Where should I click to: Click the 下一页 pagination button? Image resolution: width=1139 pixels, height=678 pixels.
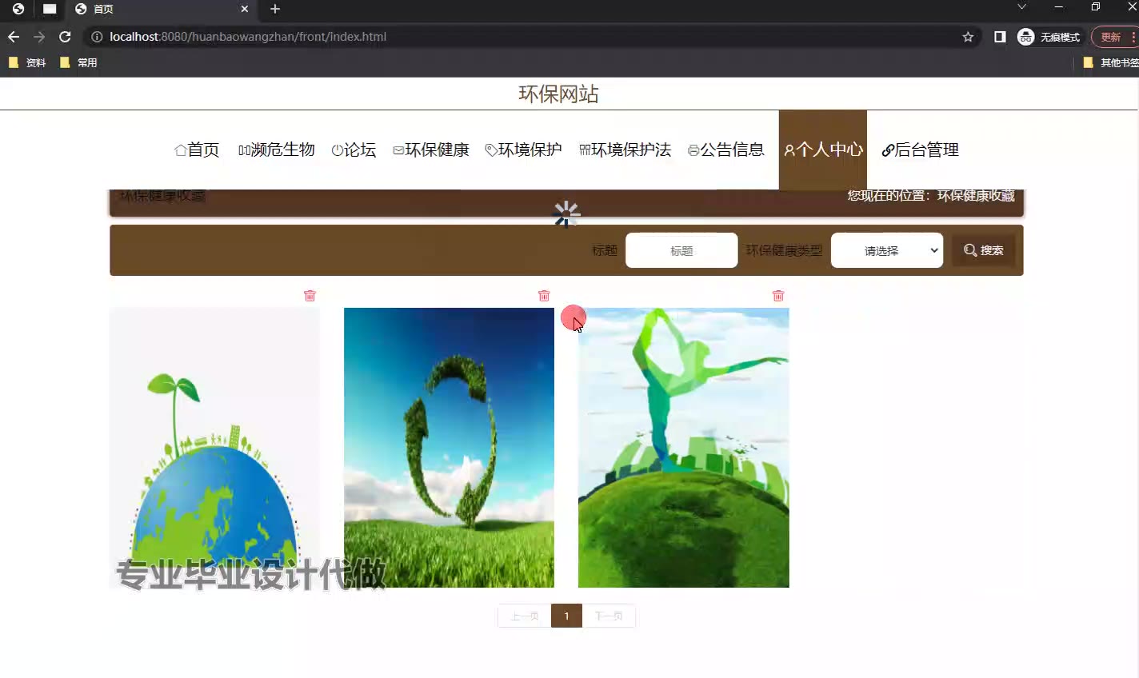point(609,616)
